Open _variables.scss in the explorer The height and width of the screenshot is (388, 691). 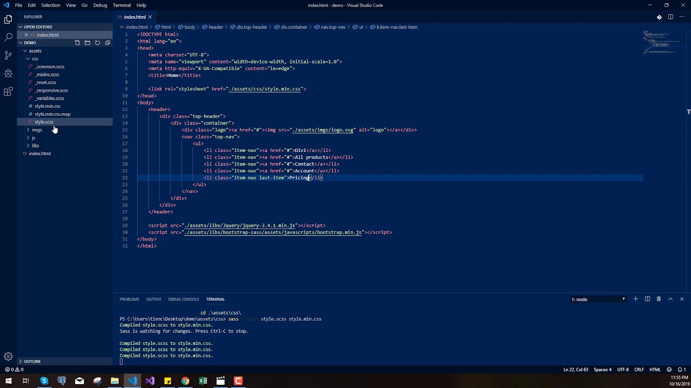tap(49, 98)
